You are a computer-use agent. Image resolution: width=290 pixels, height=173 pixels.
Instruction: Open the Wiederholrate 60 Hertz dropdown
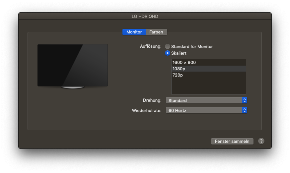206,110
